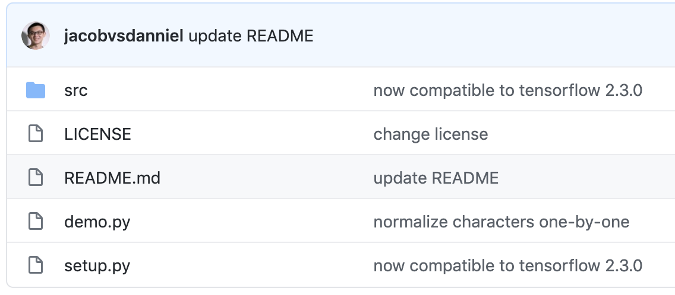The image size is (675, 295).
Task: Open the LICENSE file
Action: pyautogui.click(x=97, y=134)
